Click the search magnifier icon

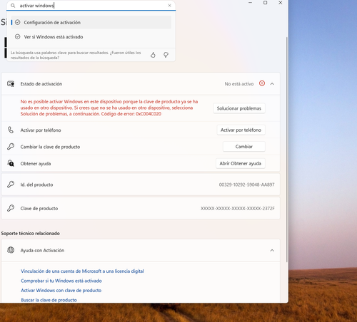(13, 6)
